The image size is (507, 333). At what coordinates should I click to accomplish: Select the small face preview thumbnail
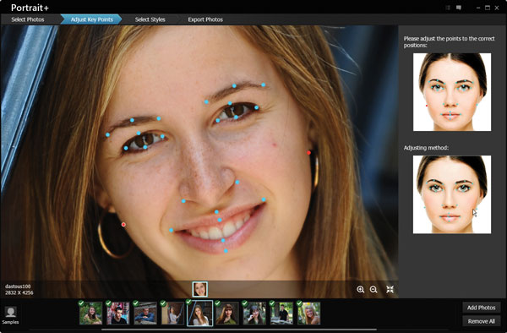point(199,289)
